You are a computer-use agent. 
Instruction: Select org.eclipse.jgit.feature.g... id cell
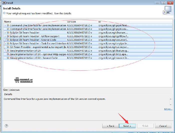tap(113, 51)
